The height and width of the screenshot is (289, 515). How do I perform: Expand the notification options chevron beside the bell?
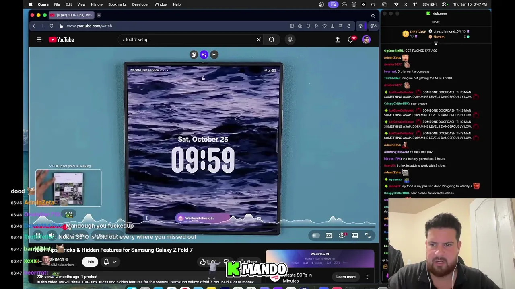115,262
